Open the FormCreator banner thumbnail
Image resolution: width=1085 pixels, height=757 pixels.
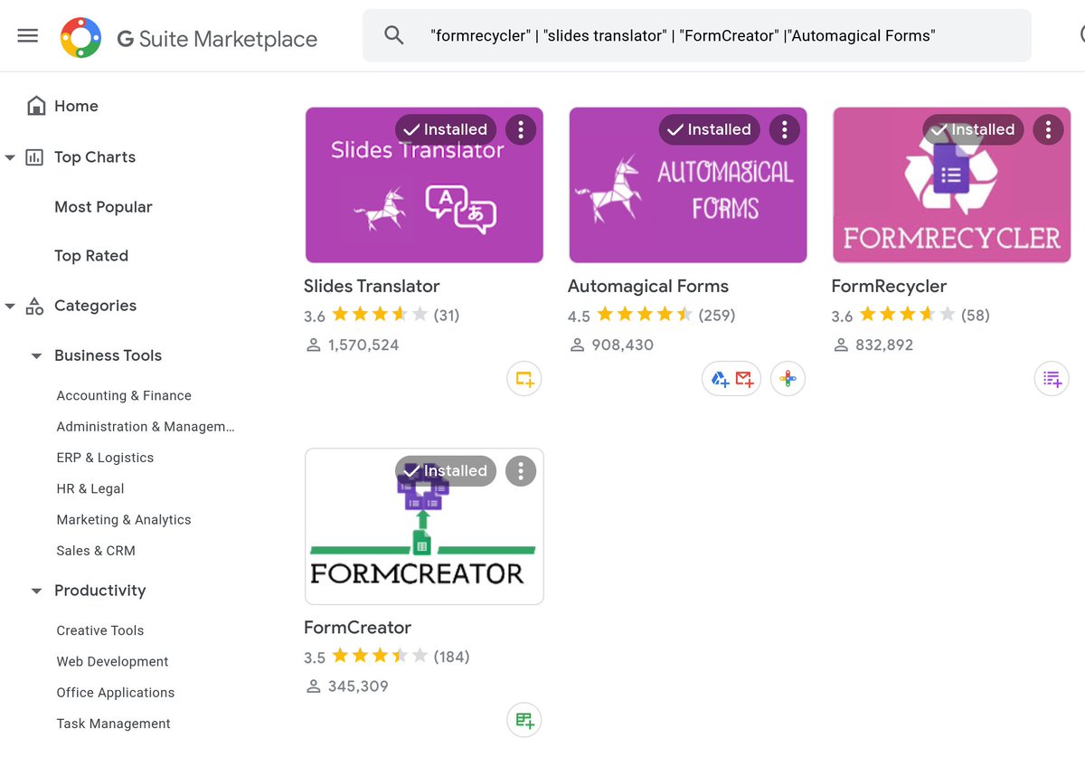pyautogui.click(x=424, y=526)
